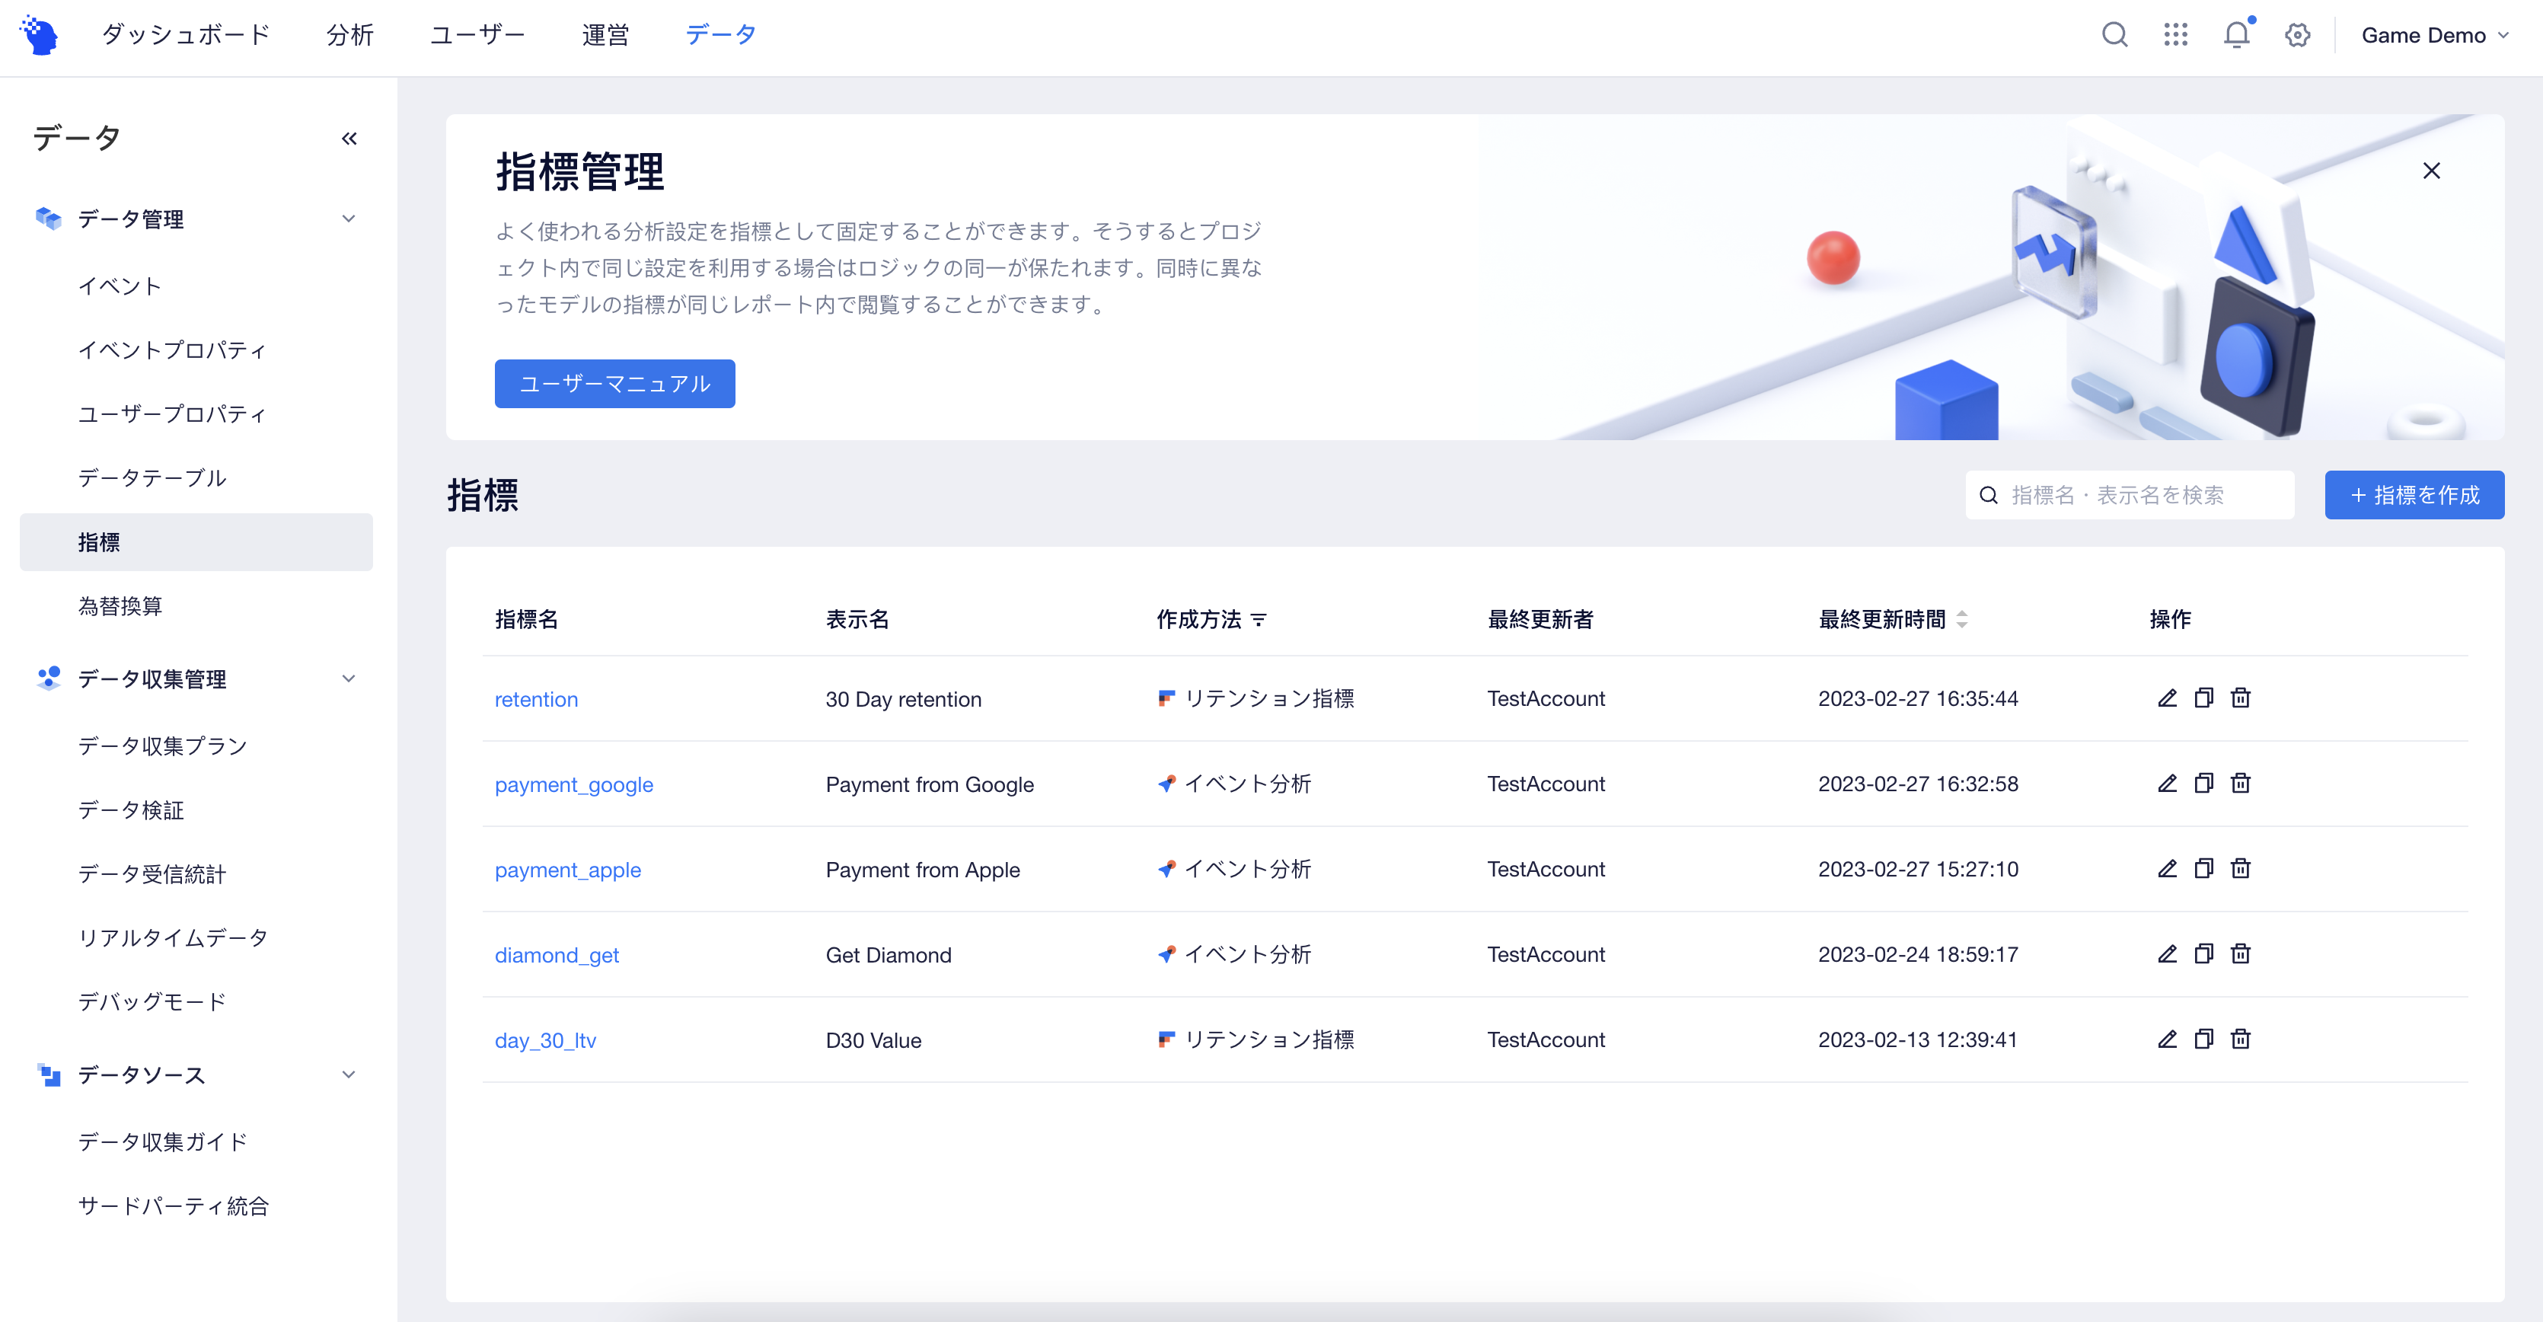Open the 運営 top menu
This screenshot has width=2543, height=1322.
click(605, 36)
